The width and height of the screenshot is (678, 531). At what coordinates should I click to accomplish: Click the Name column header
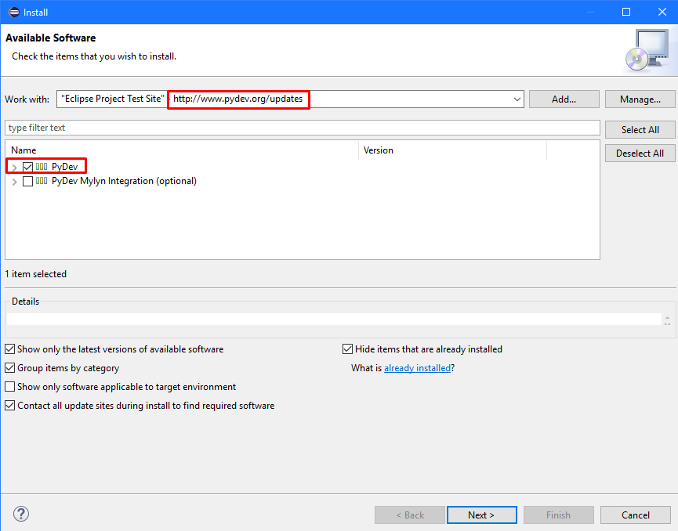(x=182, y=150)
